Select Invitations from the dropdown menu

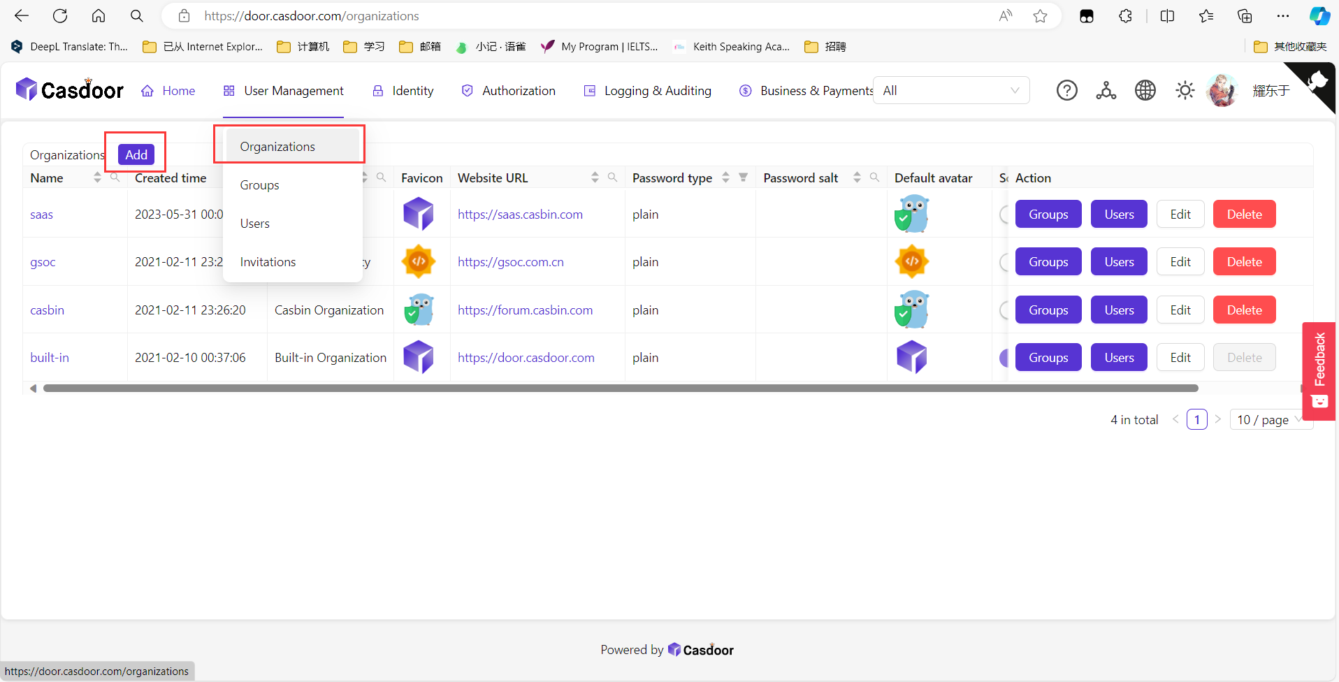pos(268,262)
